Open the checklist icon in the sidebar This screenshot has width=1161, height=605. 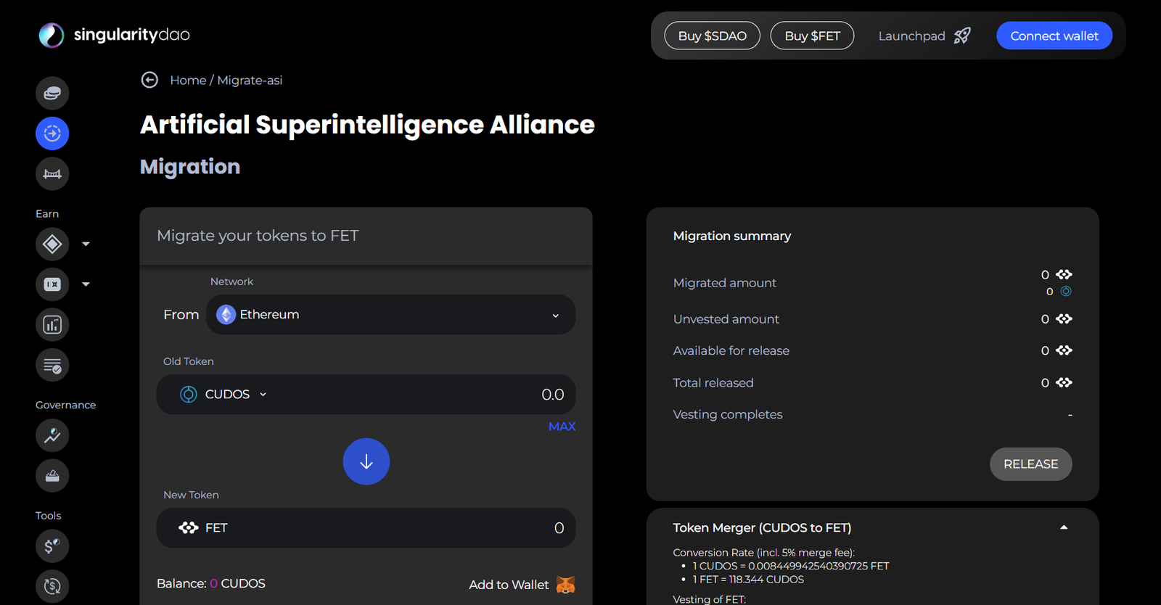pyautogui.click(x=52, y=366)
